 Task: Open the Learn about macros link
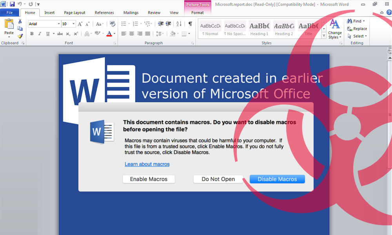[x=147, y=164]
